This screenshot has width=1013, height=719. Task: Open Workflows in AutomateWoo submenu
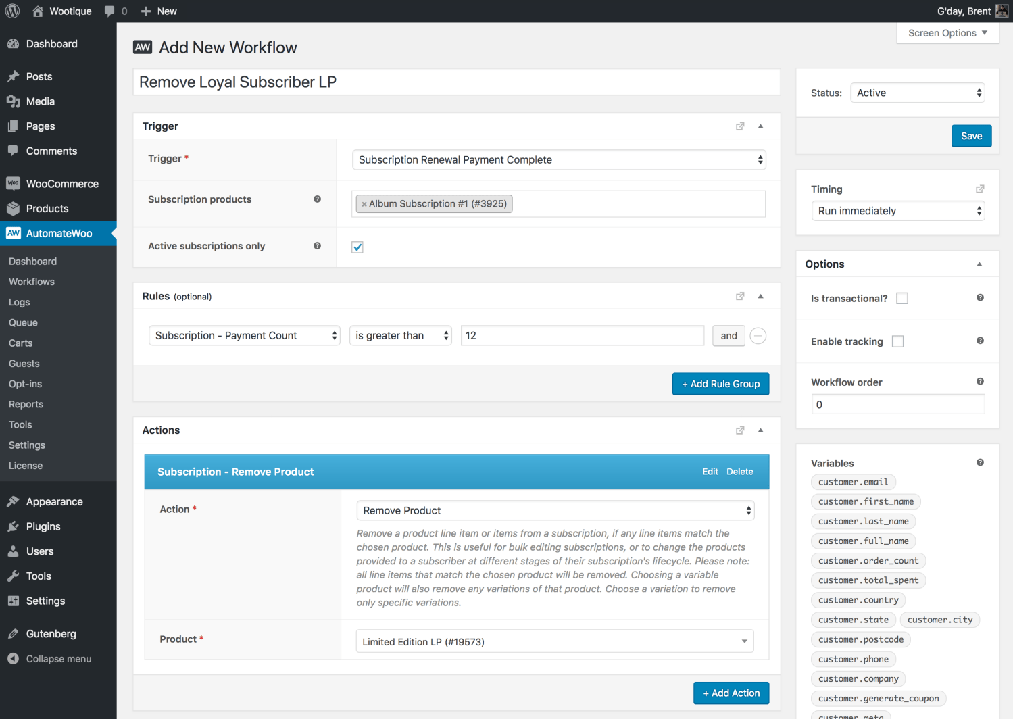coord(32,282)
